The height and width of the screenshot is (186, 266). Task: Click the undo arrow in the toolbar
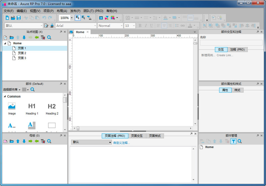(44, 18)
